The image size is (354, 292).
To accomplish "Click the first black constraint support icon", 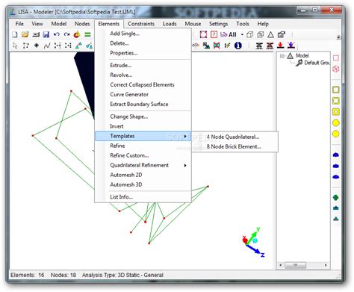I will tap(259, 46).
